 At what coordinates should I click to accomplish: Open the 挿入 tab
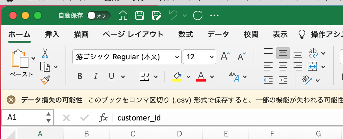click(52, 34)
